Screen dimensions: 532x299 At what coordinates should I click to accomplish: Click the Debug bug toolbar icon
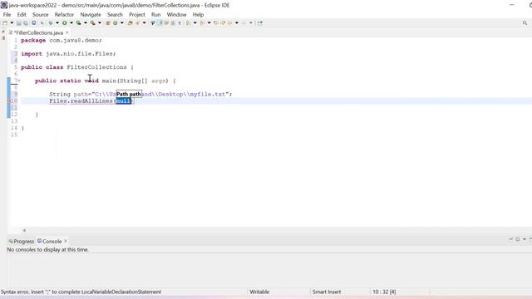click(50, 23)
